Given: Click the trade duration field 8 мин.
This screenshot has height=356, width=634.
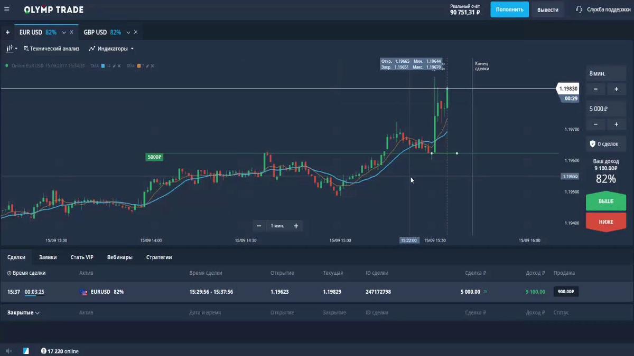Looking at the screenshot, I should (606, 73).
